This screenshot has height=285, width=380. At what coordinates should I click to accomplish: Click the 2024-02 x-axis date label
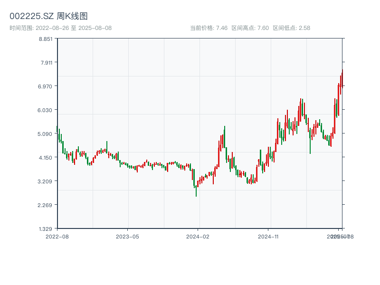(198, 236)
